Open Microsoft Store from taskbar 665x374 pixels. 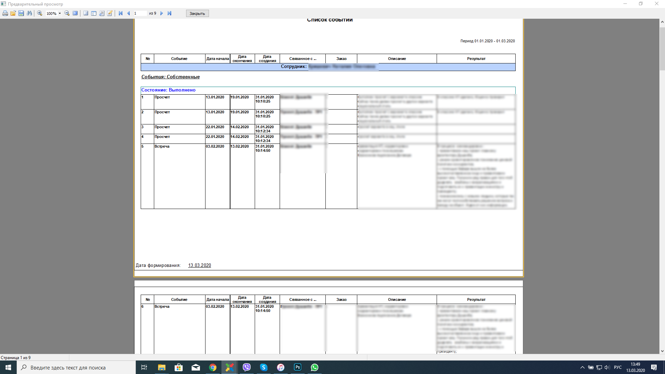(179, 367)
